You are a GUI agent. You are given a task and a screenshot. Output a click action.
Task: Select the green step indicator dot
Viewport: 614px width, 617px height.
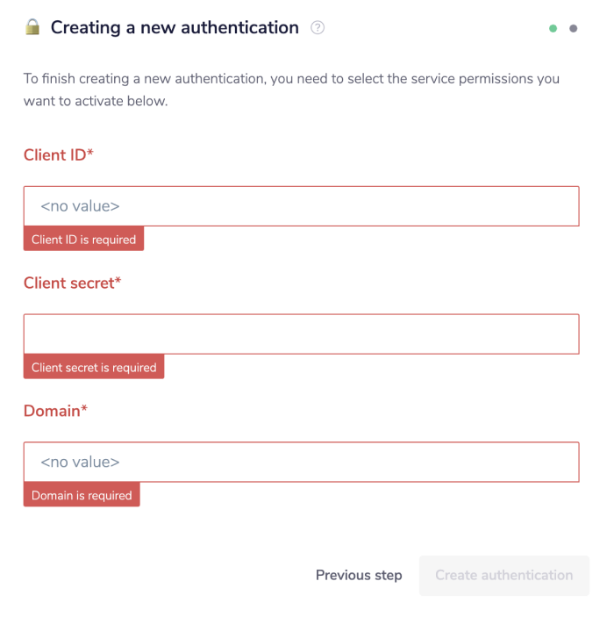[553, 28]
